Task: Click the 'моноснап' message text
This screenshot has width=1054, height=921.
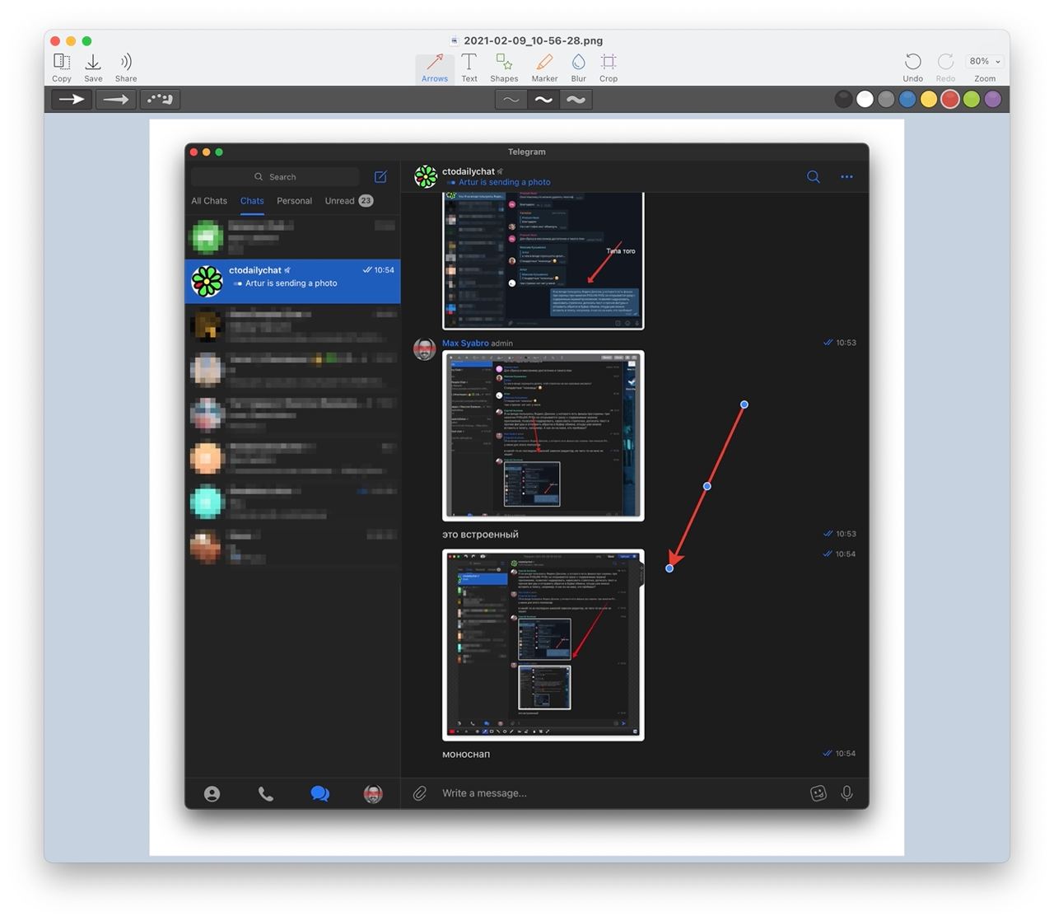Action: point(466,754)
